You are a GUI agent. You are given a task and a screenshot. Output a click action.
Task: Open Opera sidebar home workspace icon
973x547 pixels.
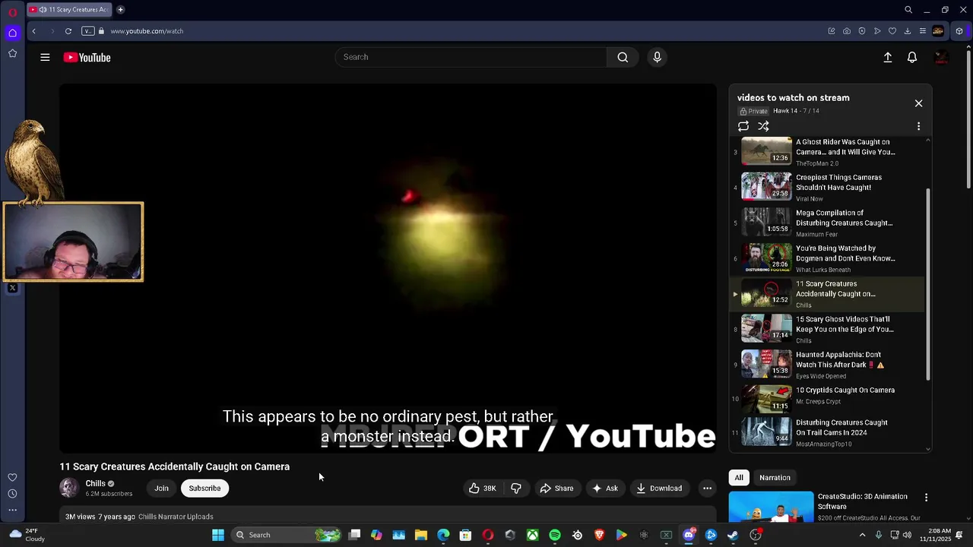12,33
